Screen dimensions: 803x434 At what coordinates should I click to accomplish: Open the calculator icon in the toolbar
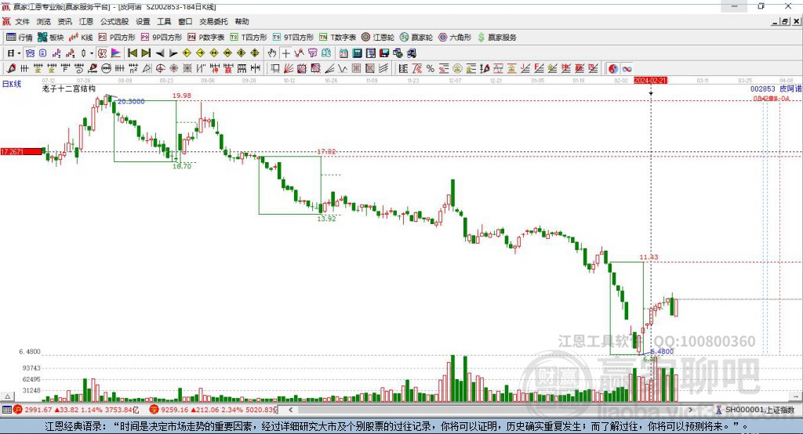click(357, 53)
